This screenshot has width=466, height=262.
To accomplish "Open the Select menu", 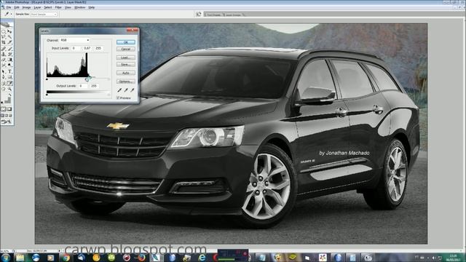I will (x=48, y=7).
